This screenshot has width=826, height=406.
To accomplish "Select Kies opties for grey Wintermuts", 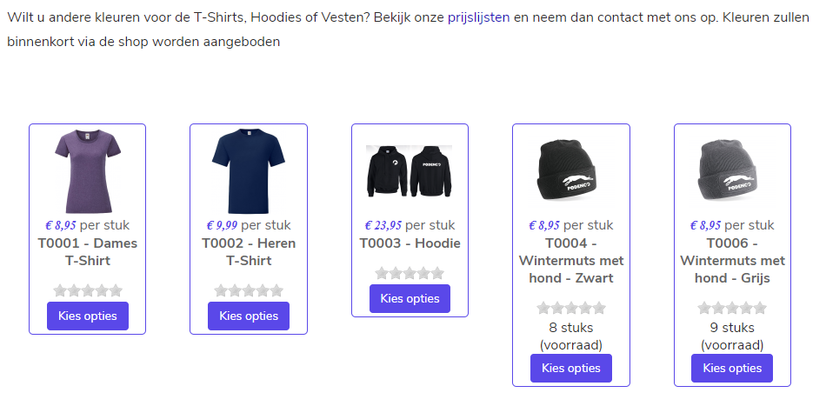I will [x=732, y=368].
